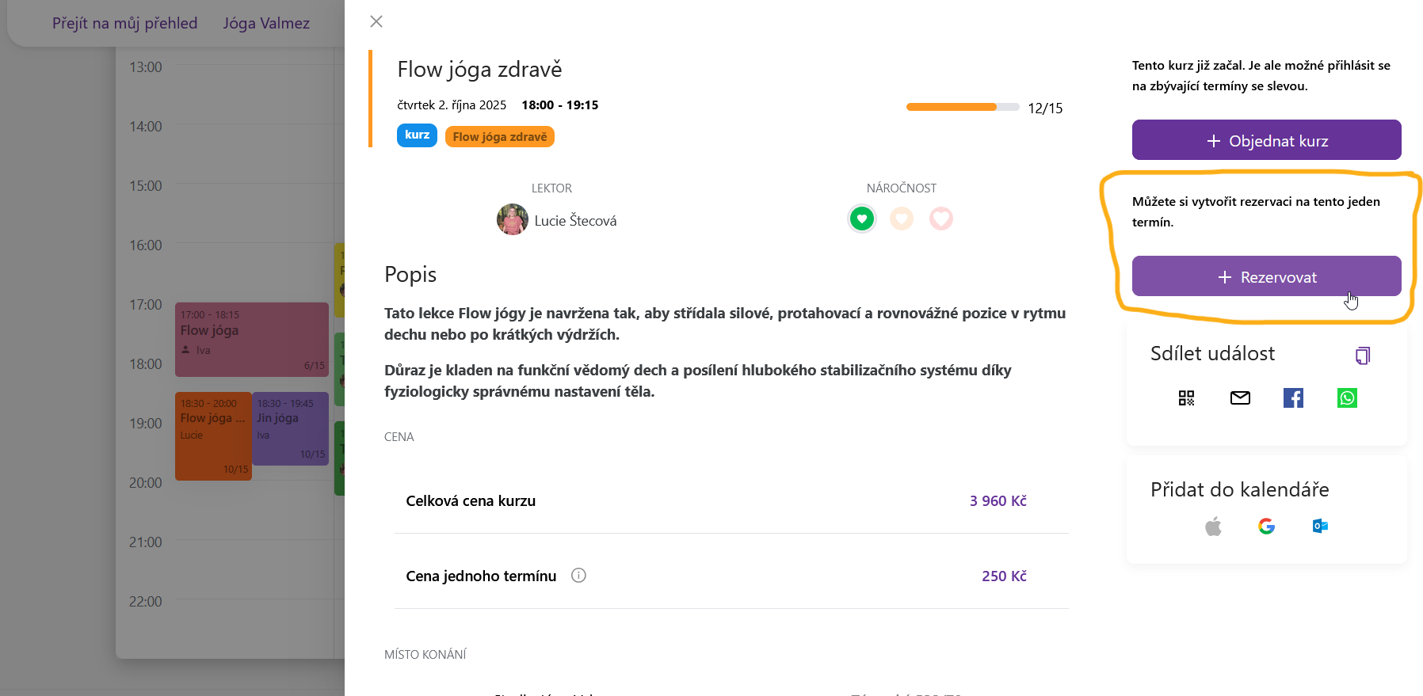Viewport: 1423px width, 696px height.
Task: Share event via QR code icon
Action: tap(1186, 398)
